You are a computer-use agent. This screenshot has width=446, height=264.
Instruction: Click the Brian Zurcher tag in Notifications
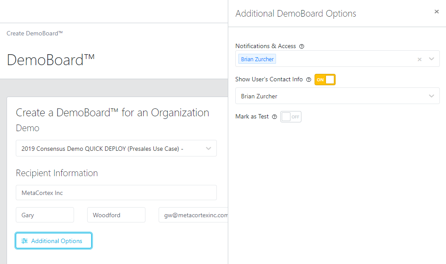tap(257, 59)
